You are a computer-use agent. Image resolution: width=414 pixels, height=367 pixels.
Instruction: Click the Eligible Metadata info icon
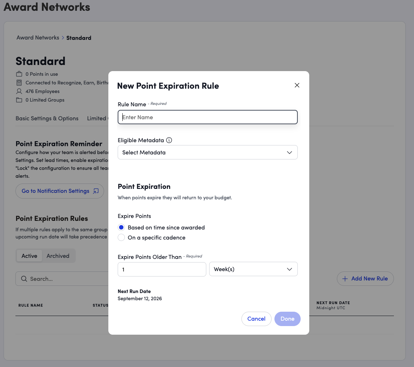click(169, 140)
